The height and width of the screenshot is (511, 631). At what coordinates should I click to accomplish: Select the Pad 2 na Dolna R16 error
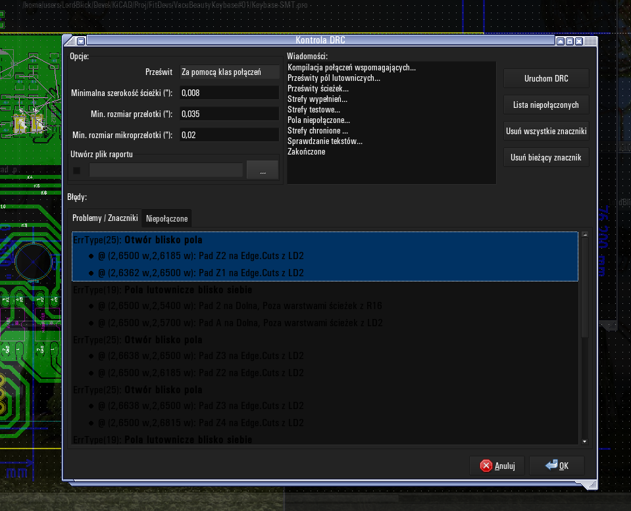[240, 306]
